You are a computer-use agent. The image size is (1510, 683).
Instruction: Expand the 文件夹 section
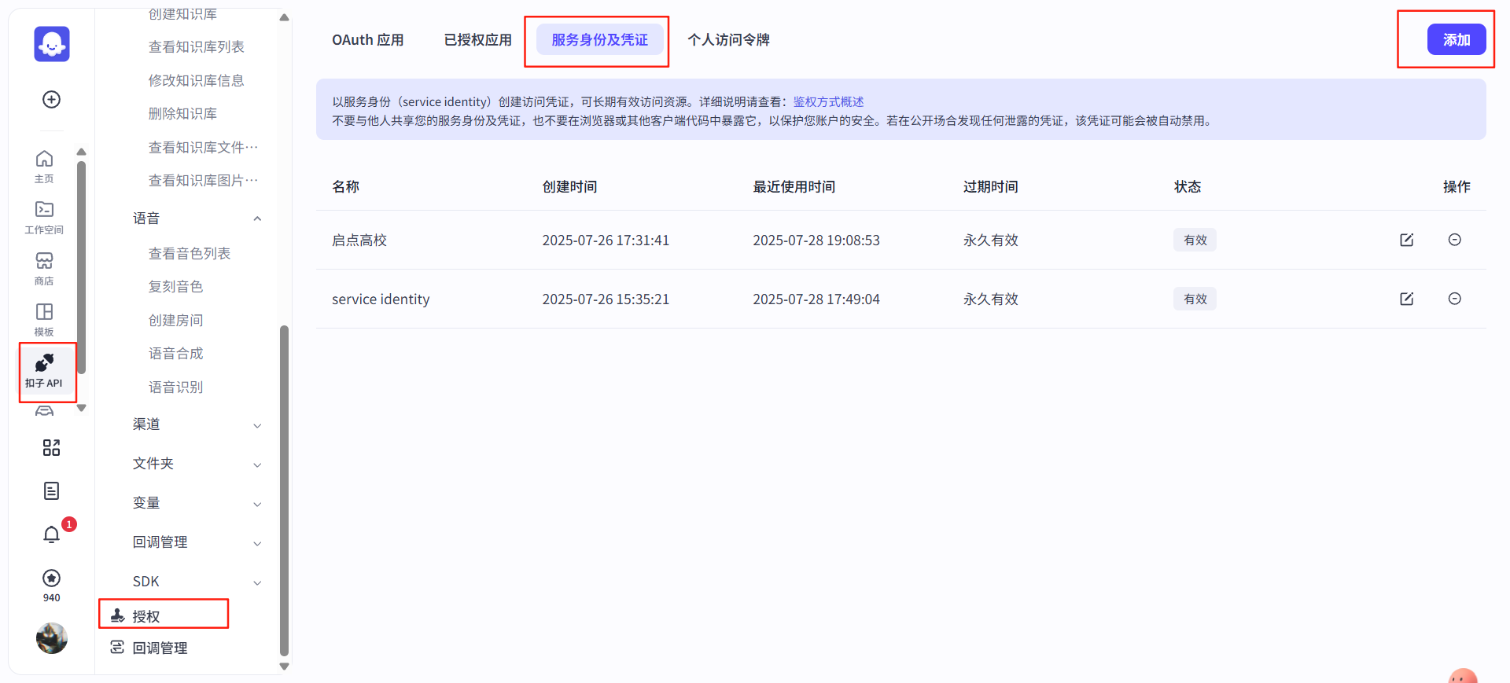click(257, 465)
